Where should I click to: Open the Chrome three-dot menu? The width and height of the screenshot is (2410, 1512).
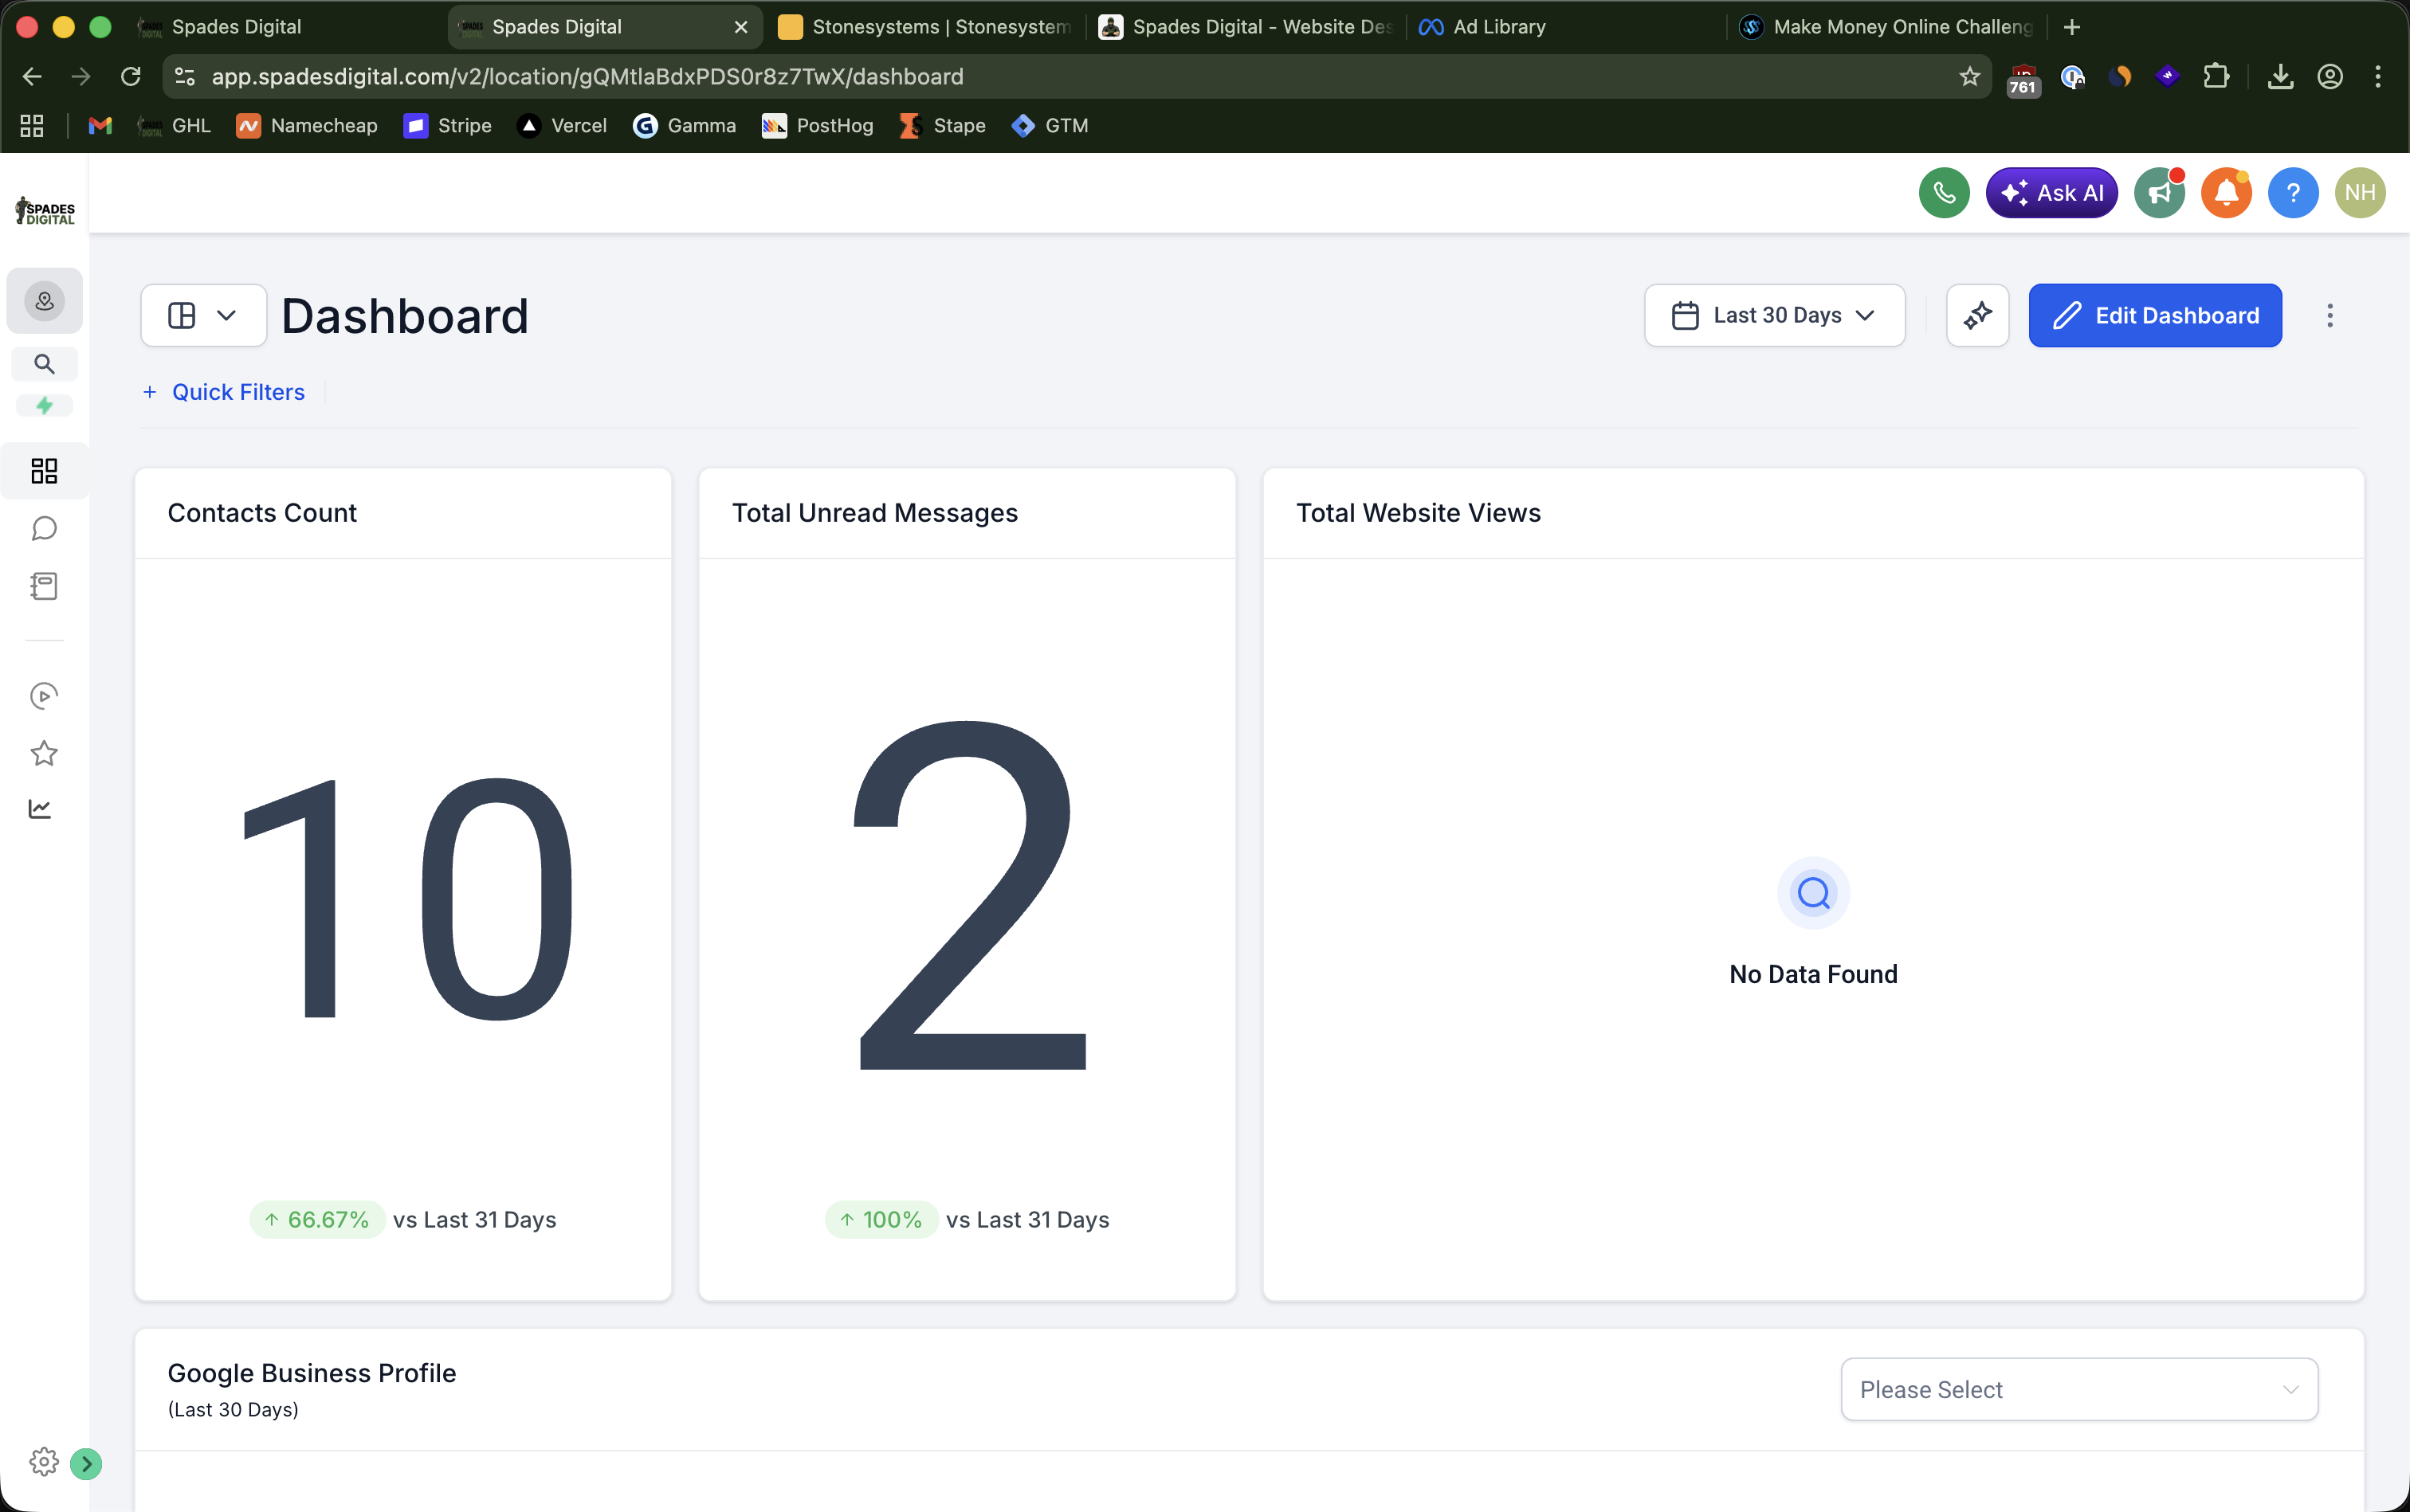coord(2378,77)
